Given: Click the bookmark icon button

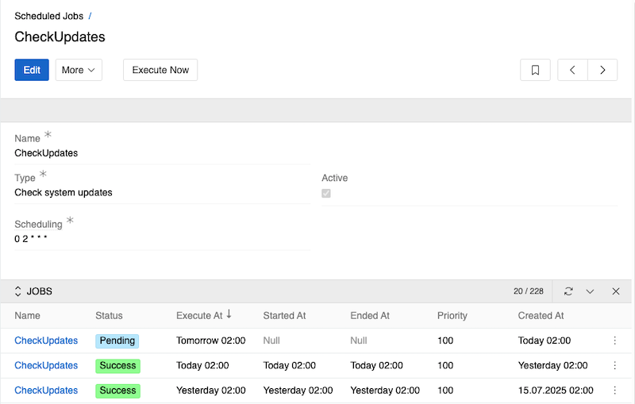Looking at the screenshot, I should (535, 70).
